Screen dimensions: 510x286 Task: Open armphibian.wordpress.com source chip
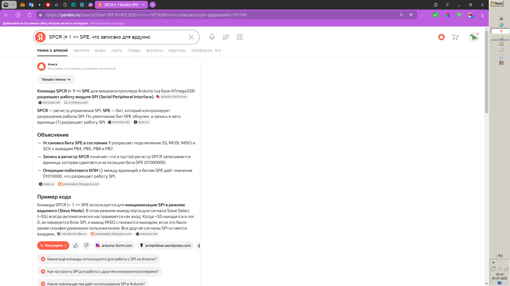[165, 245]
